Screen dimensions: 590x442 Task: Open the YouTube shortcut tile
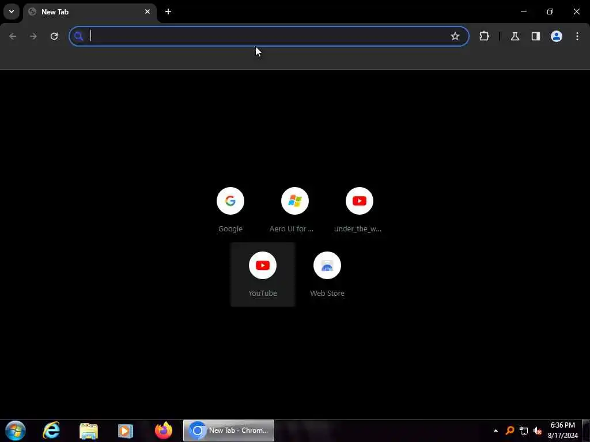(x=263, y=275)
